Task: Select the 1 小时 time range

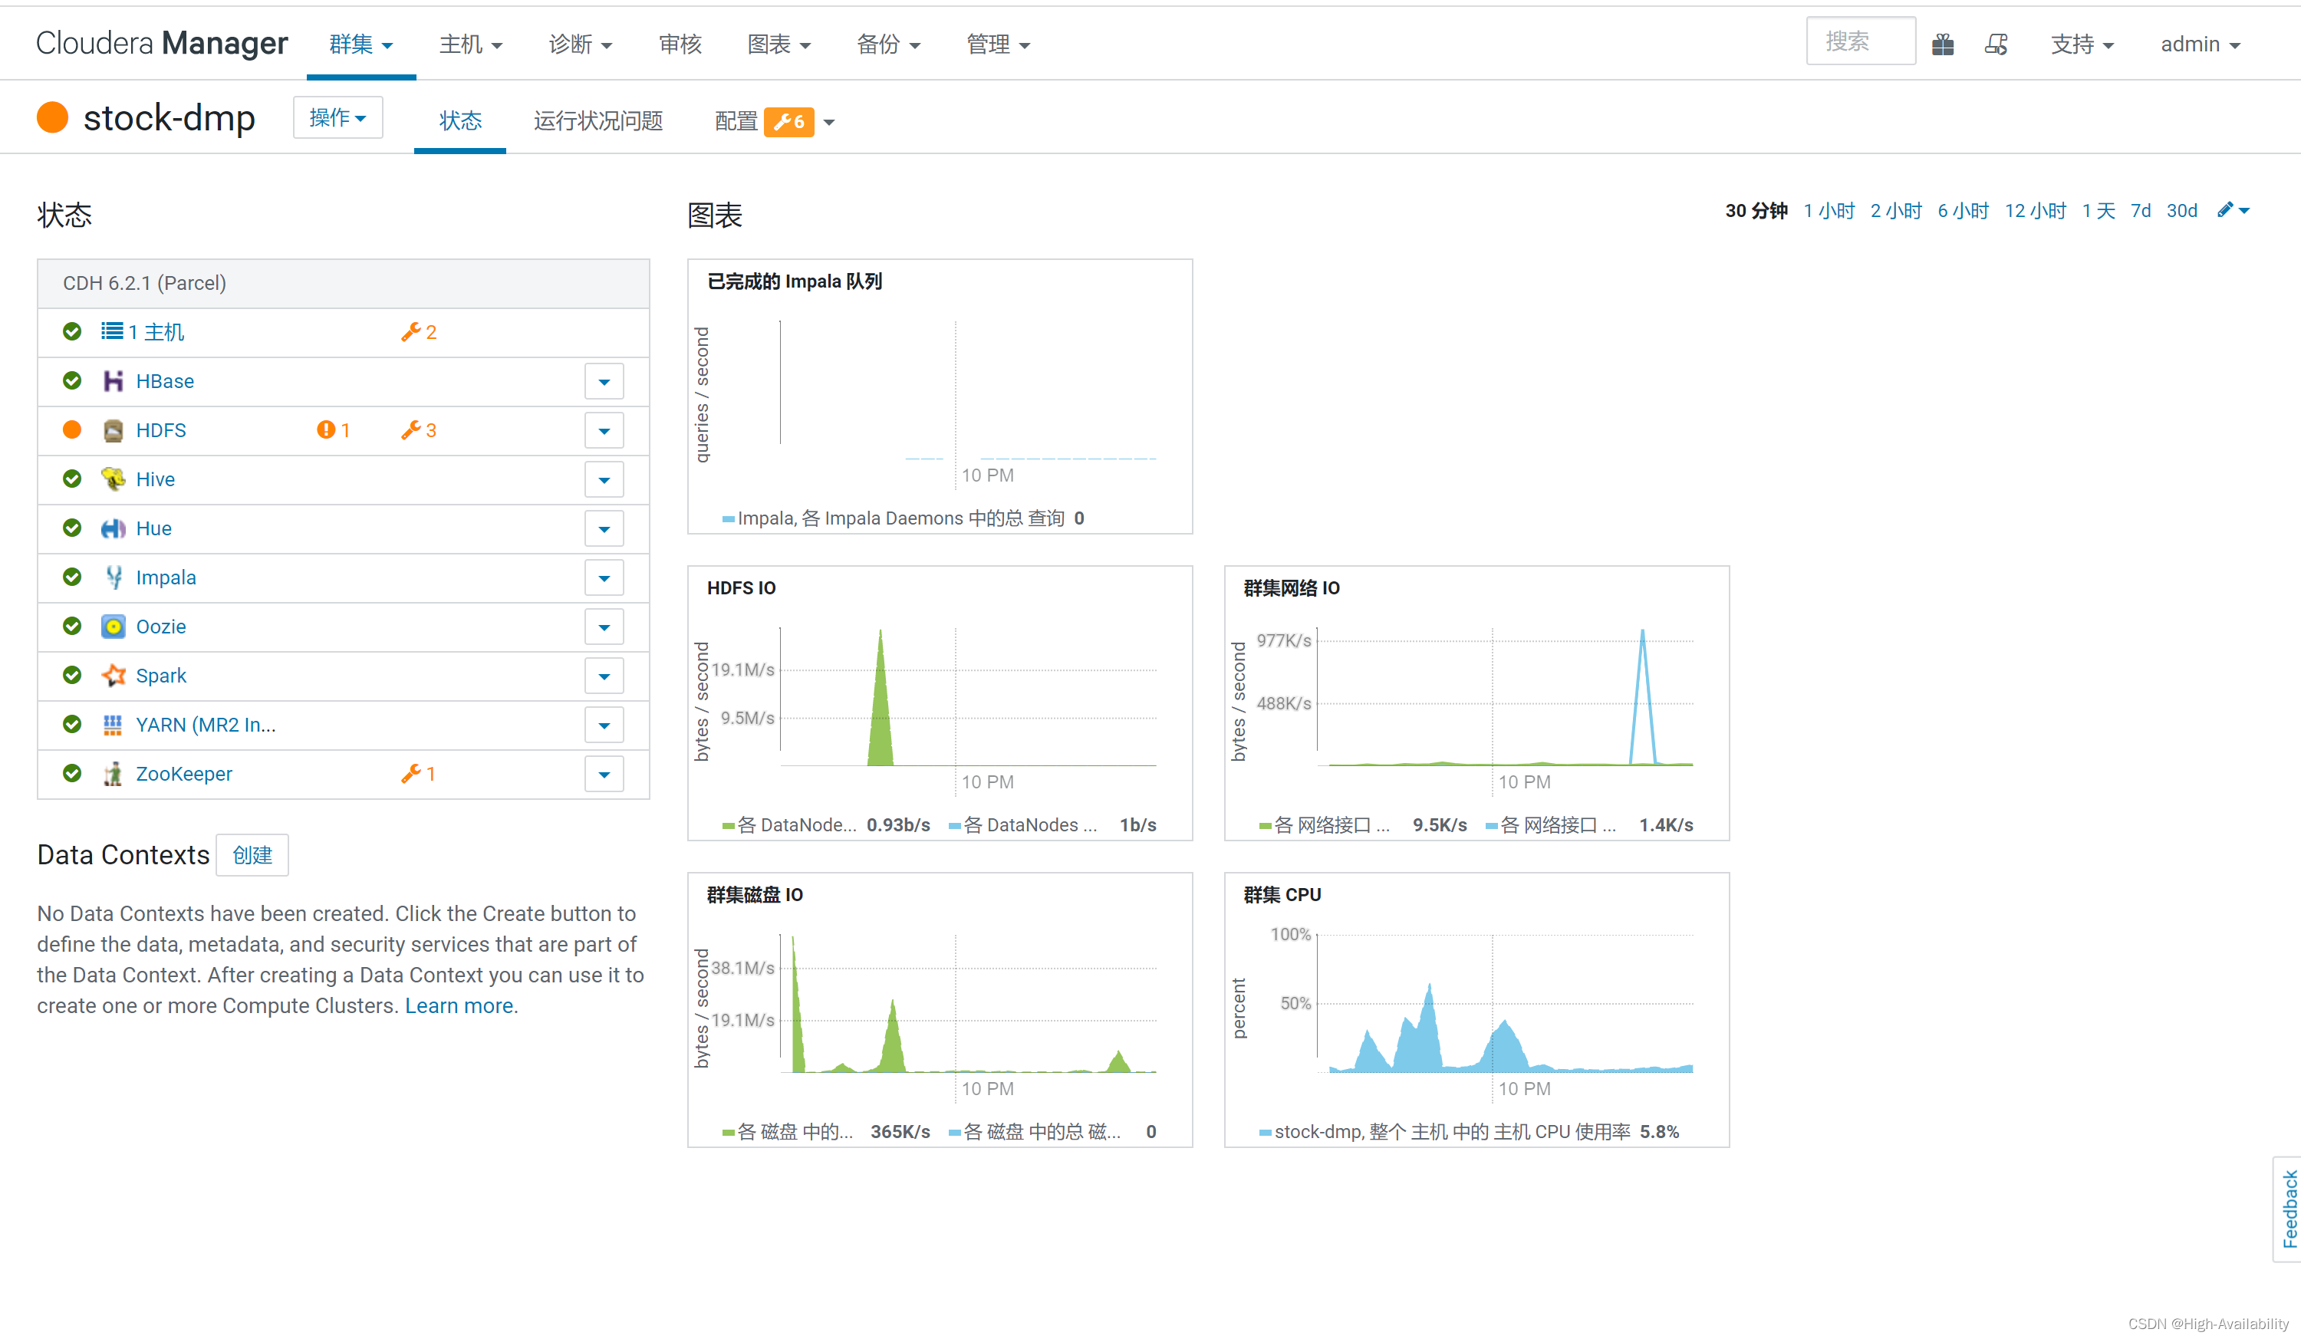Action: point(1829,211)
